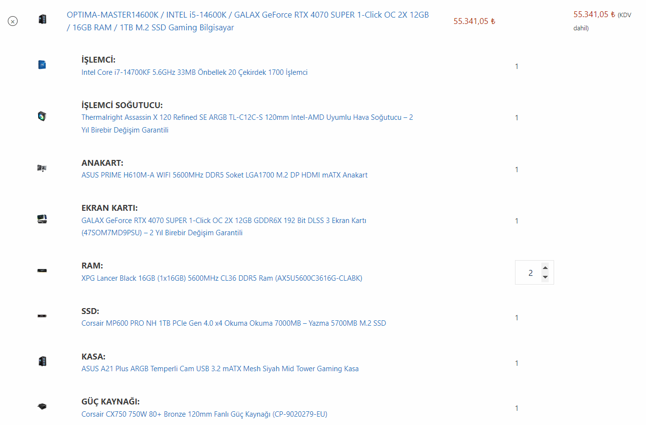The height and width of the screenshot is (425, 648).
Task: Click the ASUS PRIME H610M-A motherboard thumbnail
Action: coord(42,168)
